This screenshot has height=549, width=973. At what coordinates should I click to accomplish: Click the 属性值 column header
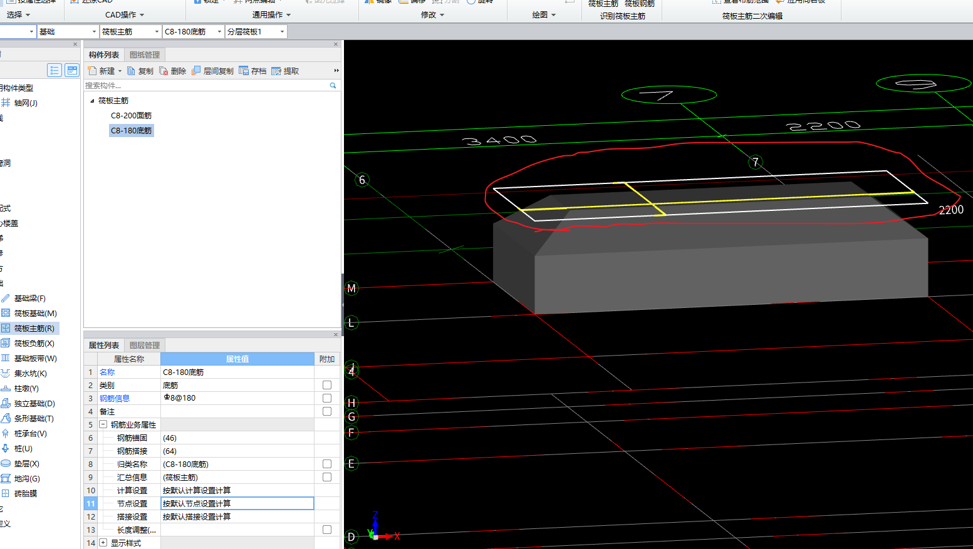(x=237, y=359)
